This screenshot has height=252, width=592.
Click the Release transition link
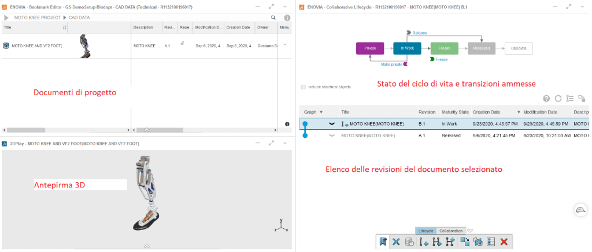point(420,33)
